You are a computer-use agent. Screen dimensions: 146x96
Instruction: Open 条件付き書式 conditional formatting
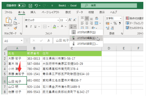click(x=135, y=18)
